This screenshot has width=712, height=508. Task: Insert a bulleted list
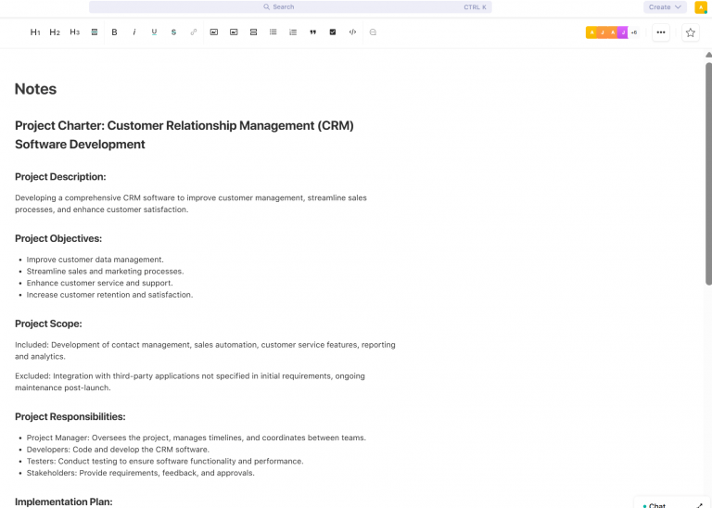273,32
